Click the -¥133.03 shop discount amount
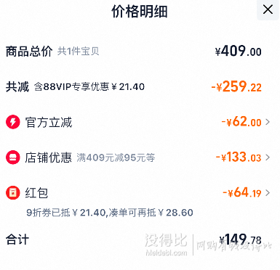This screenshot has height=270, width=280. point(239,157)
